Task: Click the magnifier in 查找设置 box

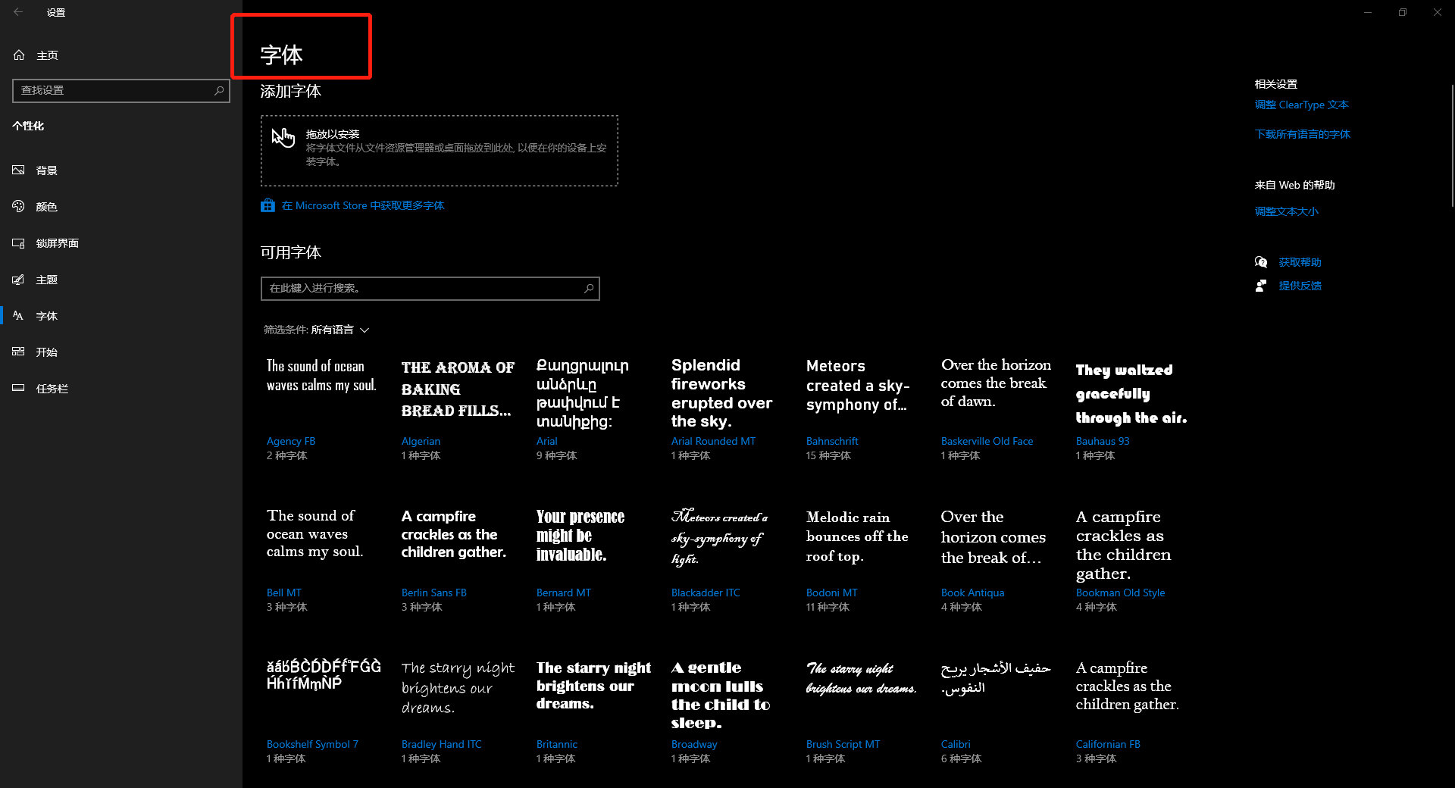Action: pos(219,90)
